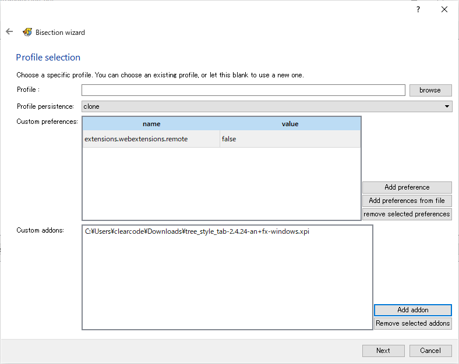
Task: Open the Profile persistence dropdown arrow
Action: pos(447,106)
